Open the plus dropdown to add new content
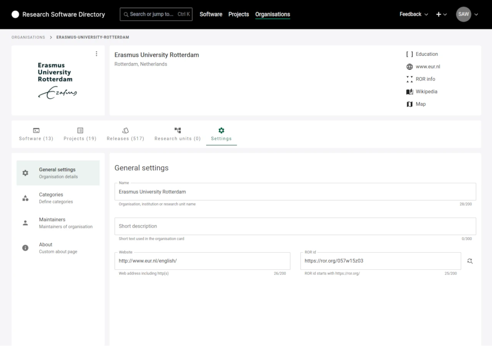 click(x=440, y=14)
